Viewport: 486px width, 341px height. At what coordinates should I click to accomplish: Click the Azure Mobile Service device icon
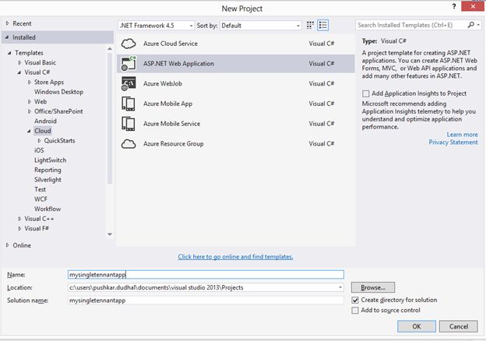pyautogui.click(x=129, y=124)
